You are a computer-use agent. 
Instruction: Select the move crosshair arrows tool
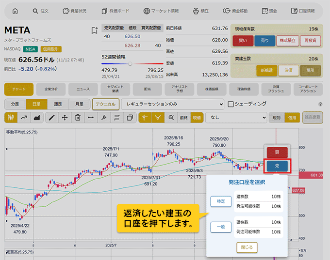65,117
